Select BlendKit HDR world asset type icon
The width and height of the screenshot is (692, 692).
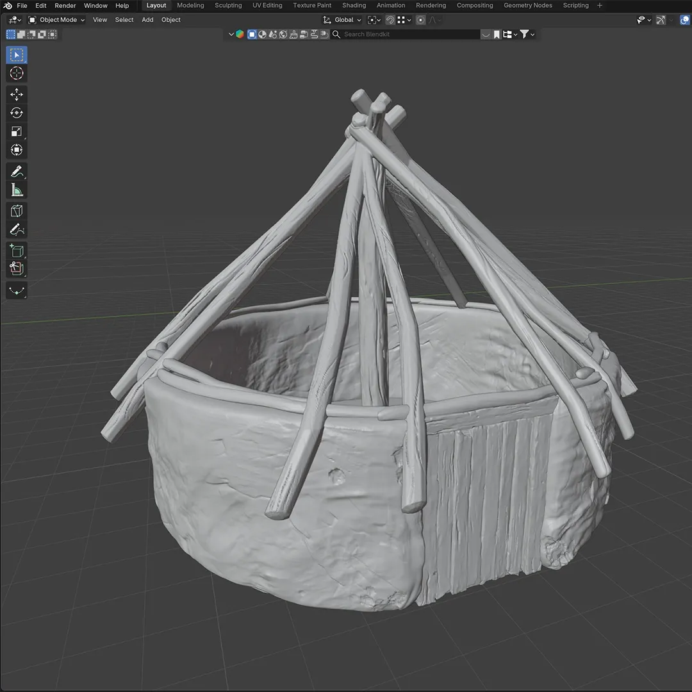click(x=283, y=35)
